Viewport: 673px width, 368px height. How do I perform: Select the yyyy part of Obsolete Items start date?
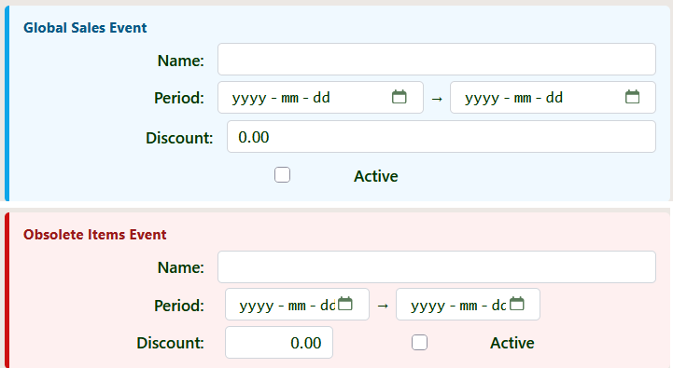257,306
